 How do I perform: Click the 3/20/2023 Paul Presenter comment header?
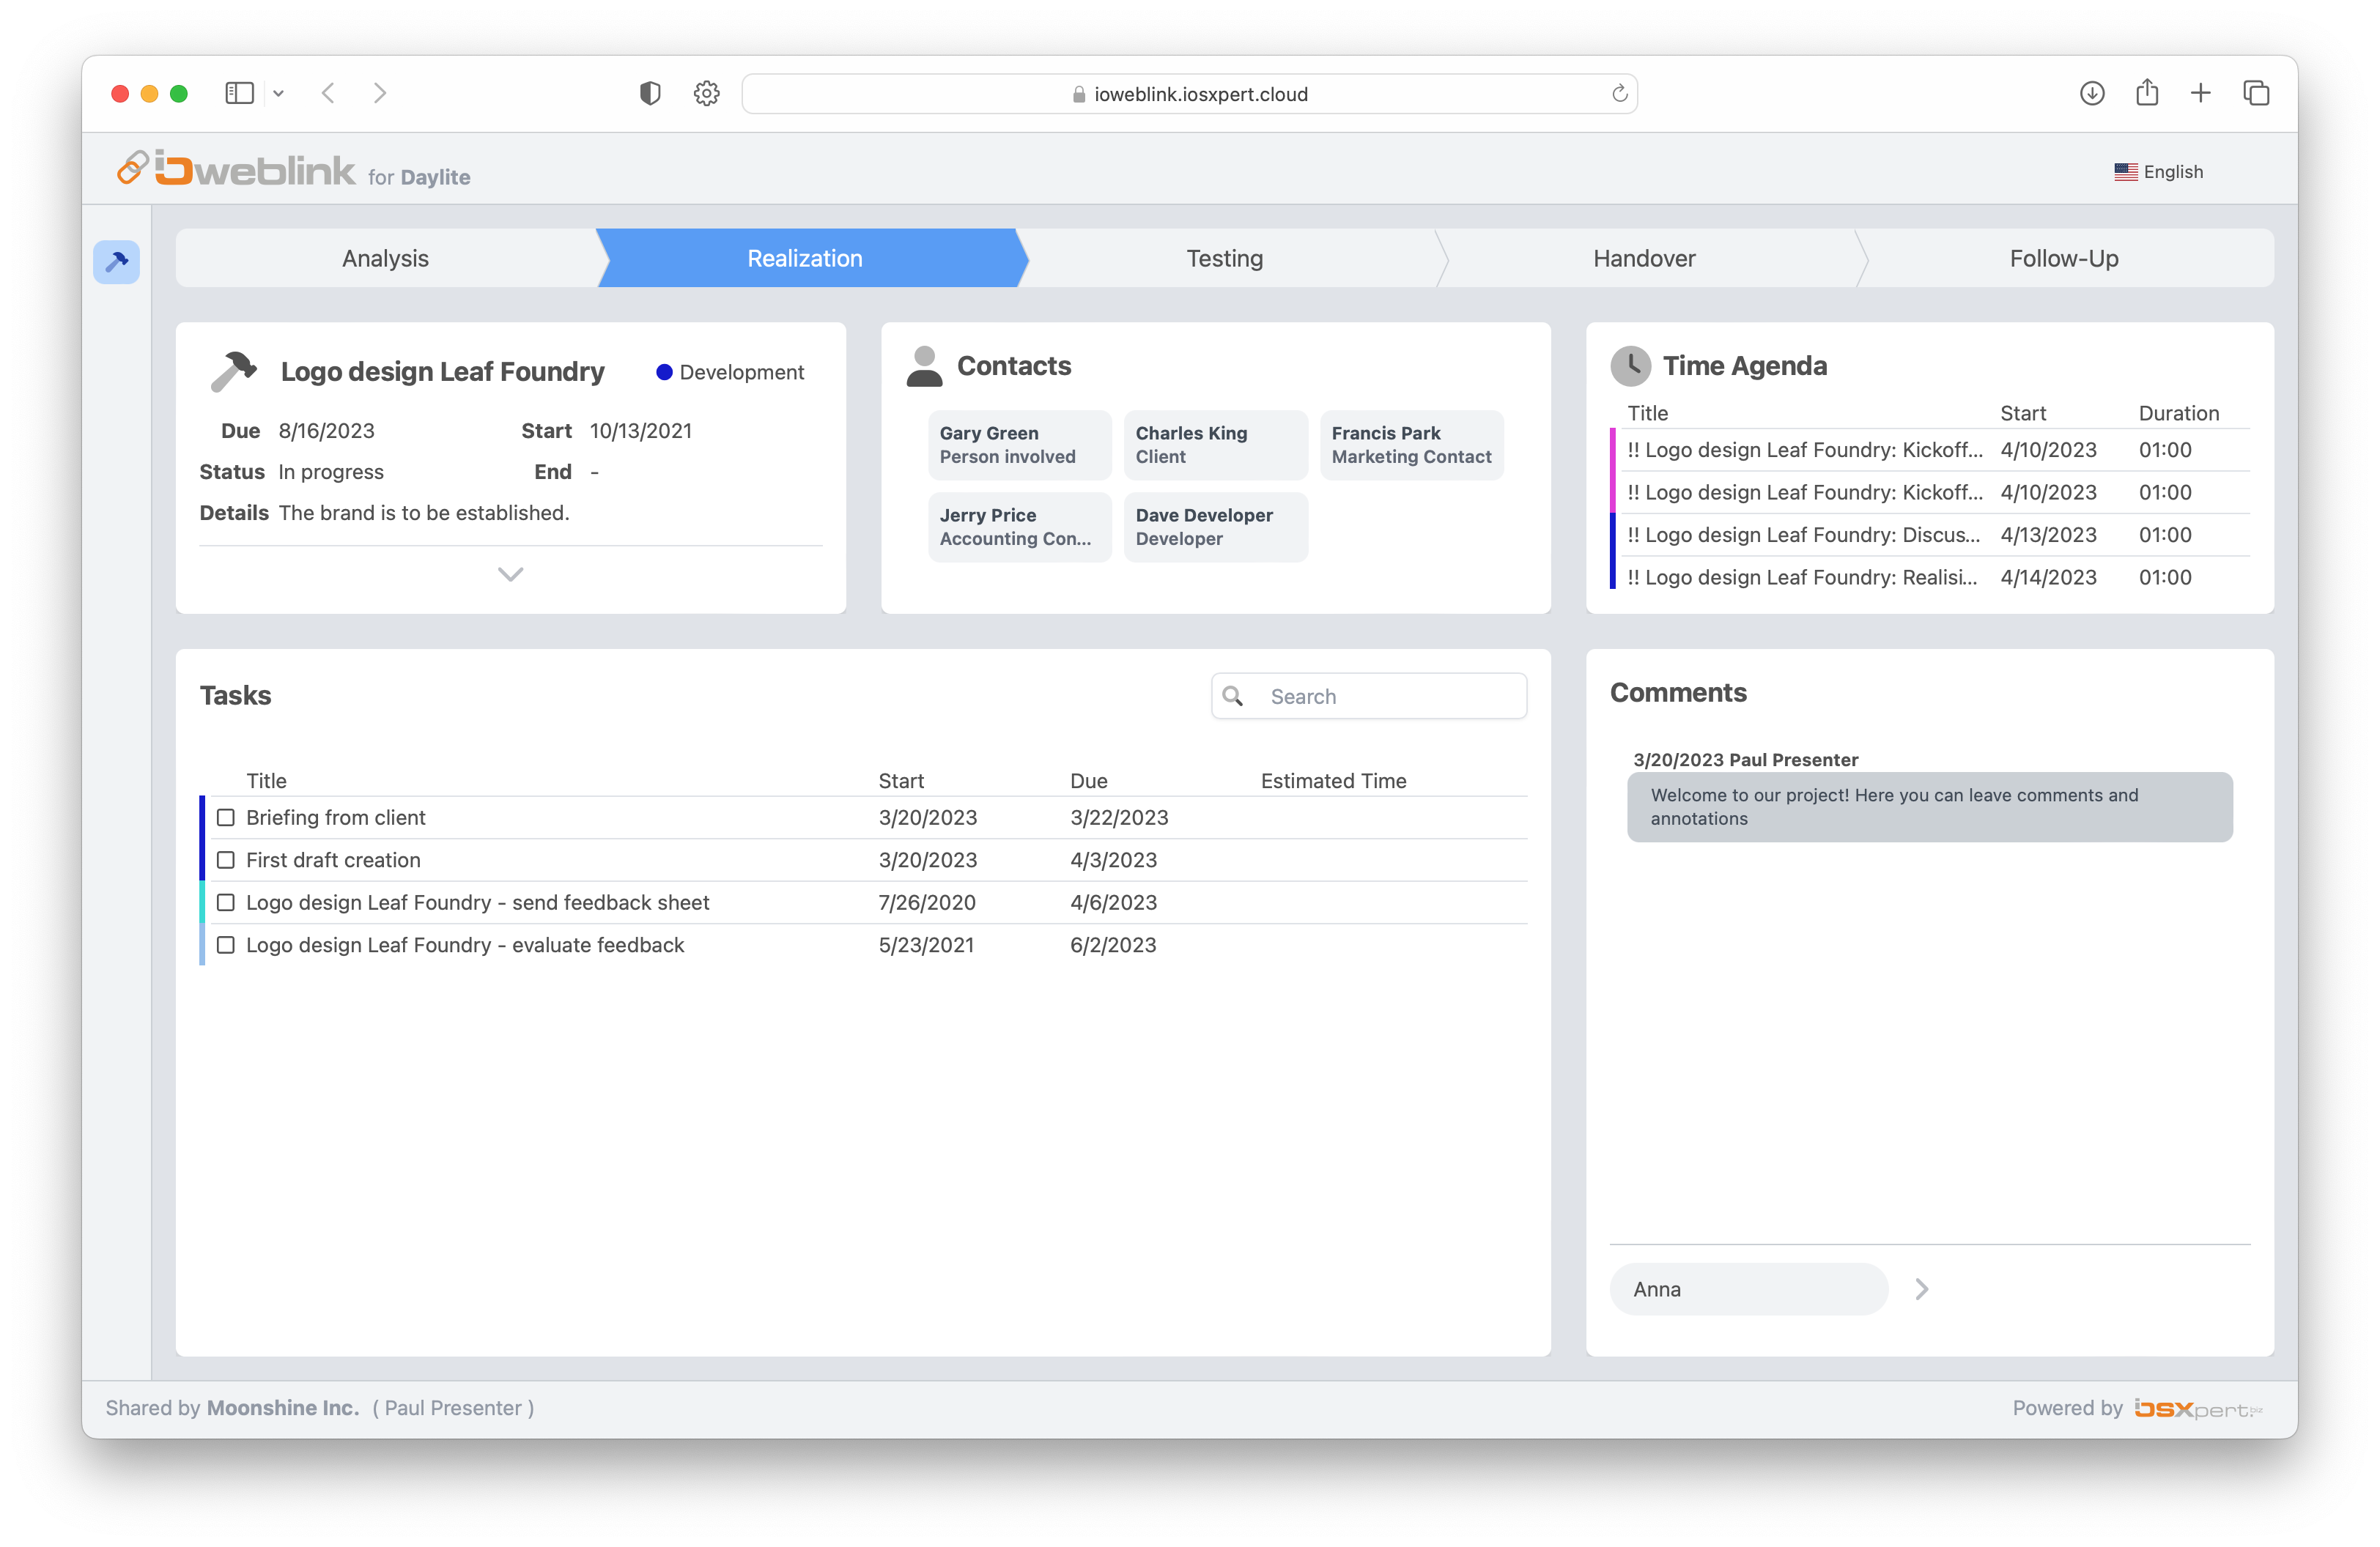pos(1745,760)
